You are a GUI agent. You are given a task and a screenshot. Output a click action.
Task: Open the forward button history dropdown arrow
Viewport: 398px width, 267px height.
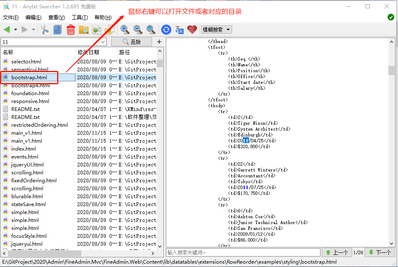tap(33, 30)
